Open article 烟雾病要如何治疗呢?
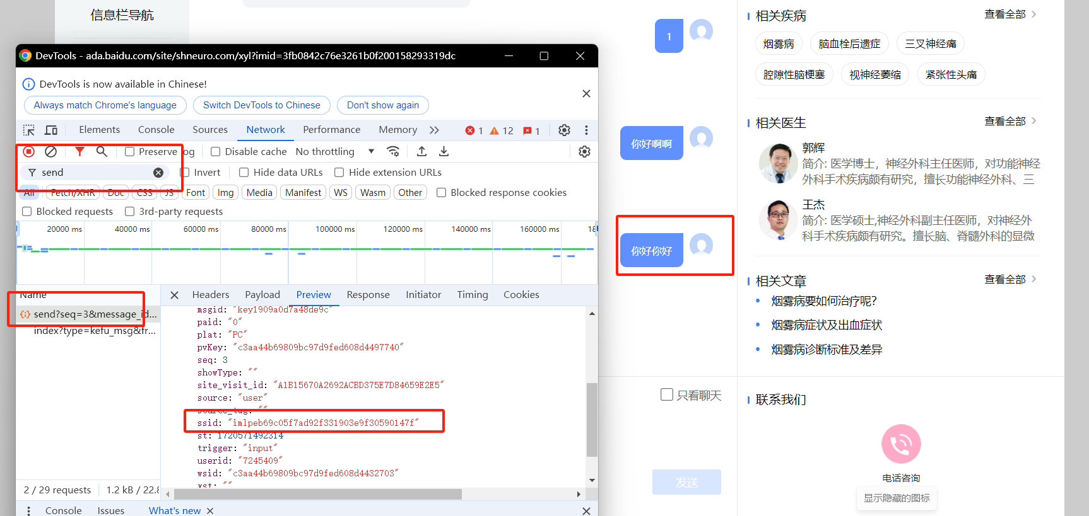The width and height of the screenshot is (1089, 516). coord(824,301)
